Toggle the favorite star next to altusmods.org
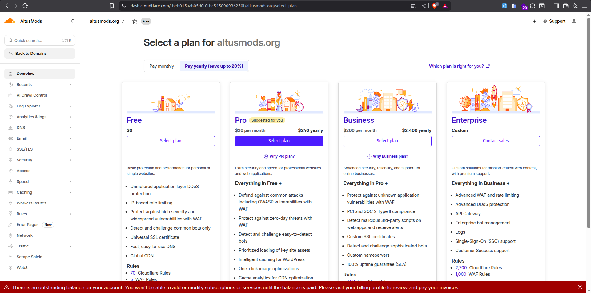The height and width of the screenshot is (293, 591). click(x=135, y=21)
